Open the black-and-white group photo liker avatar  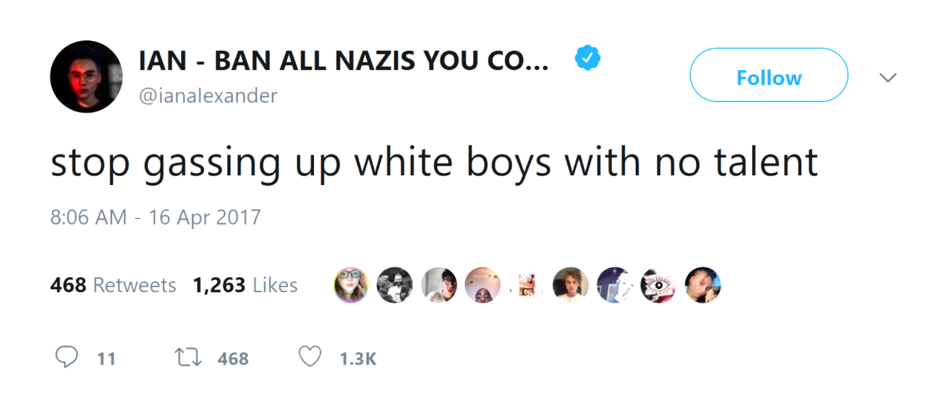point(395,285)
